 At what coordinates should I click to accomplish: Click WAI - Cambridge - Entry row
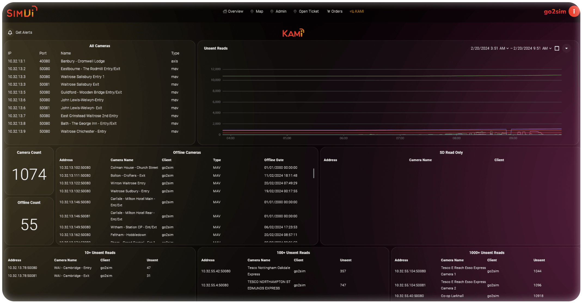point(99,268)
